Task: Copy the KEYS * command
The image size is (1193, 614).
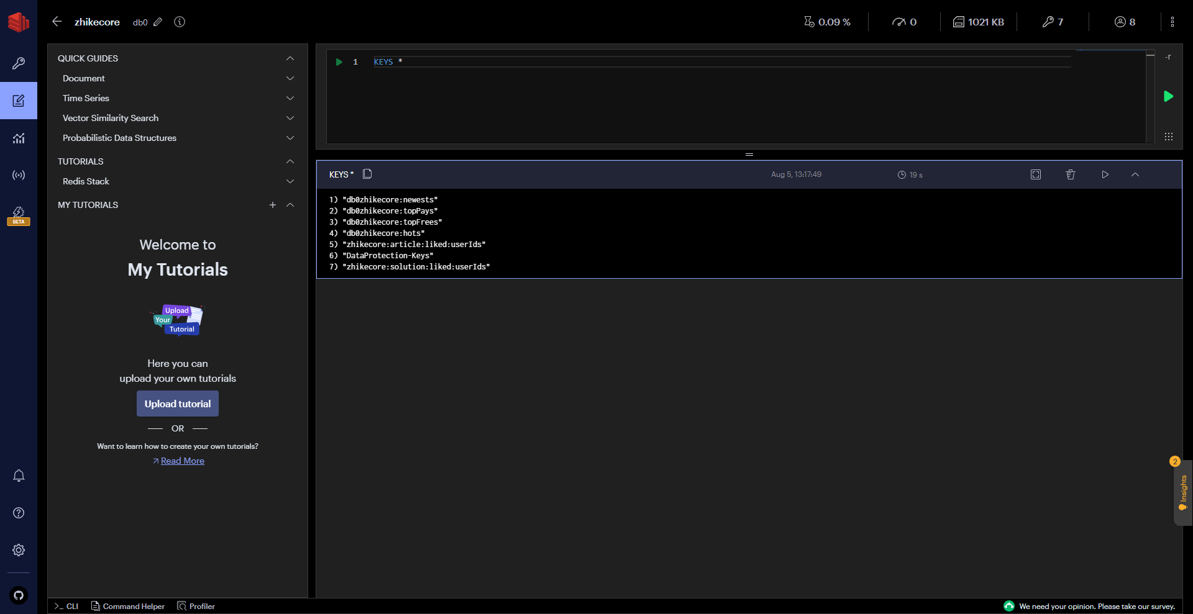Action: click(x=367, y=174)
